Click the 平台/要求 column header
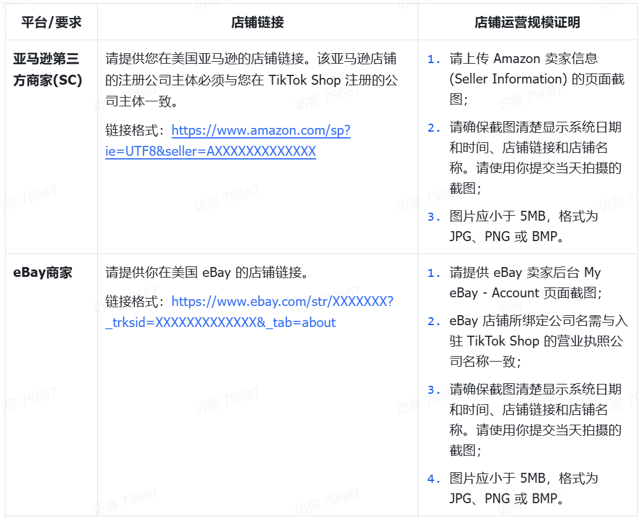This screenshot has width=639, height=518. [x=51, y=23]
